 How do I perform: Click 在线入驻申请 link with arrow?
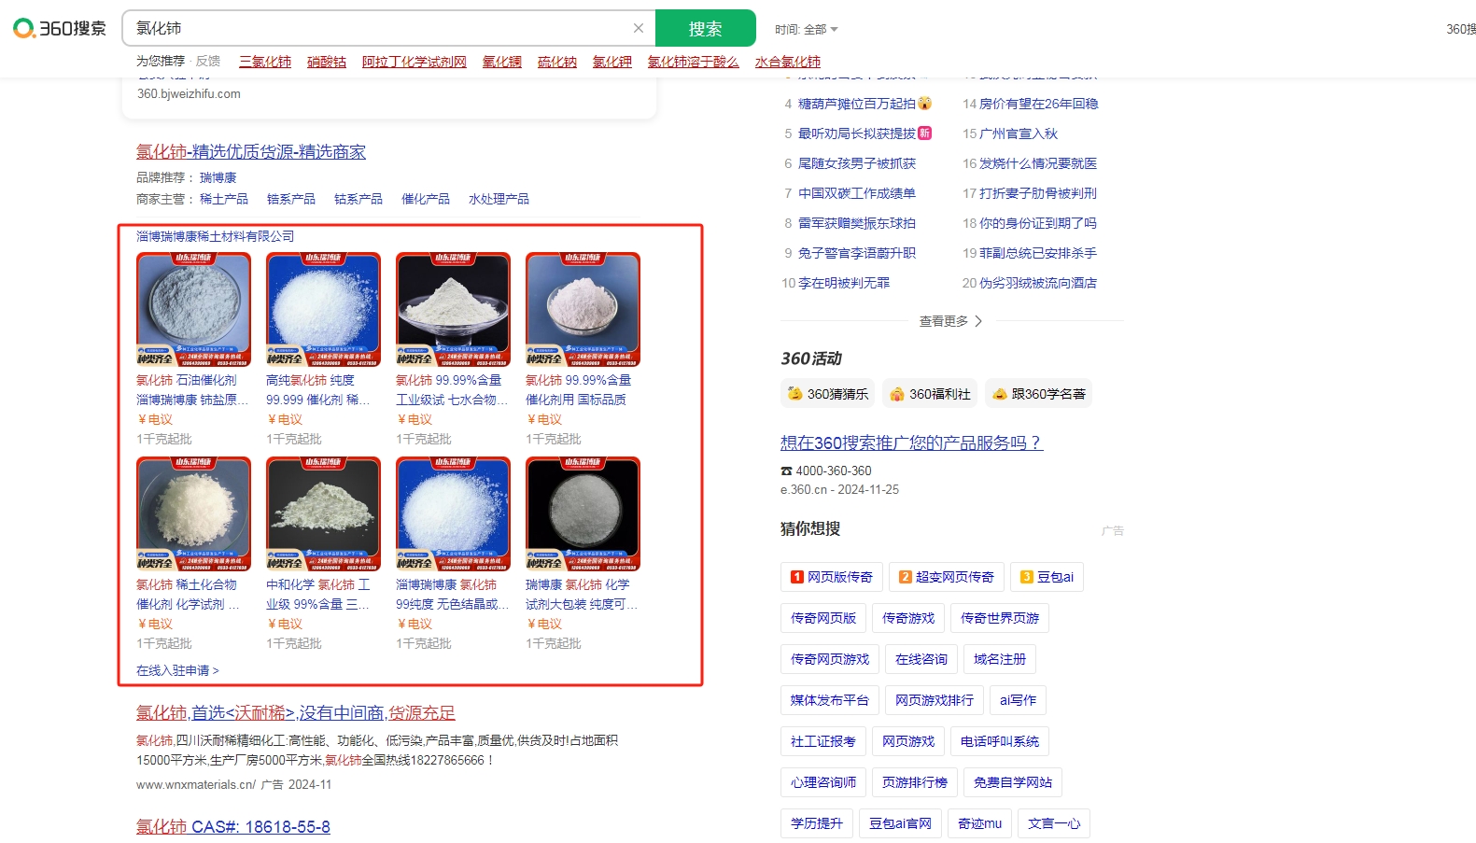(177, 670)
